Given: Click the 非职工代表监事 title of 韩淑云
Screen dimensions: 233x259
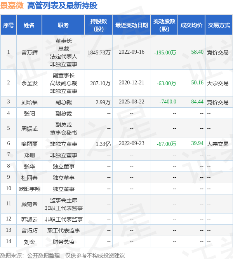Looking at the screenshot, I should click(63, 219).
